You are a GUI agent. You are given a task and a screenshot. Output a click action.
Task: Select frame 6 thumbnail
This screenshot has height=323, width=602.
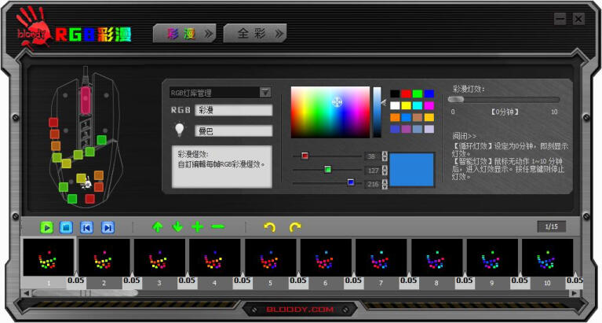point(326,257)
